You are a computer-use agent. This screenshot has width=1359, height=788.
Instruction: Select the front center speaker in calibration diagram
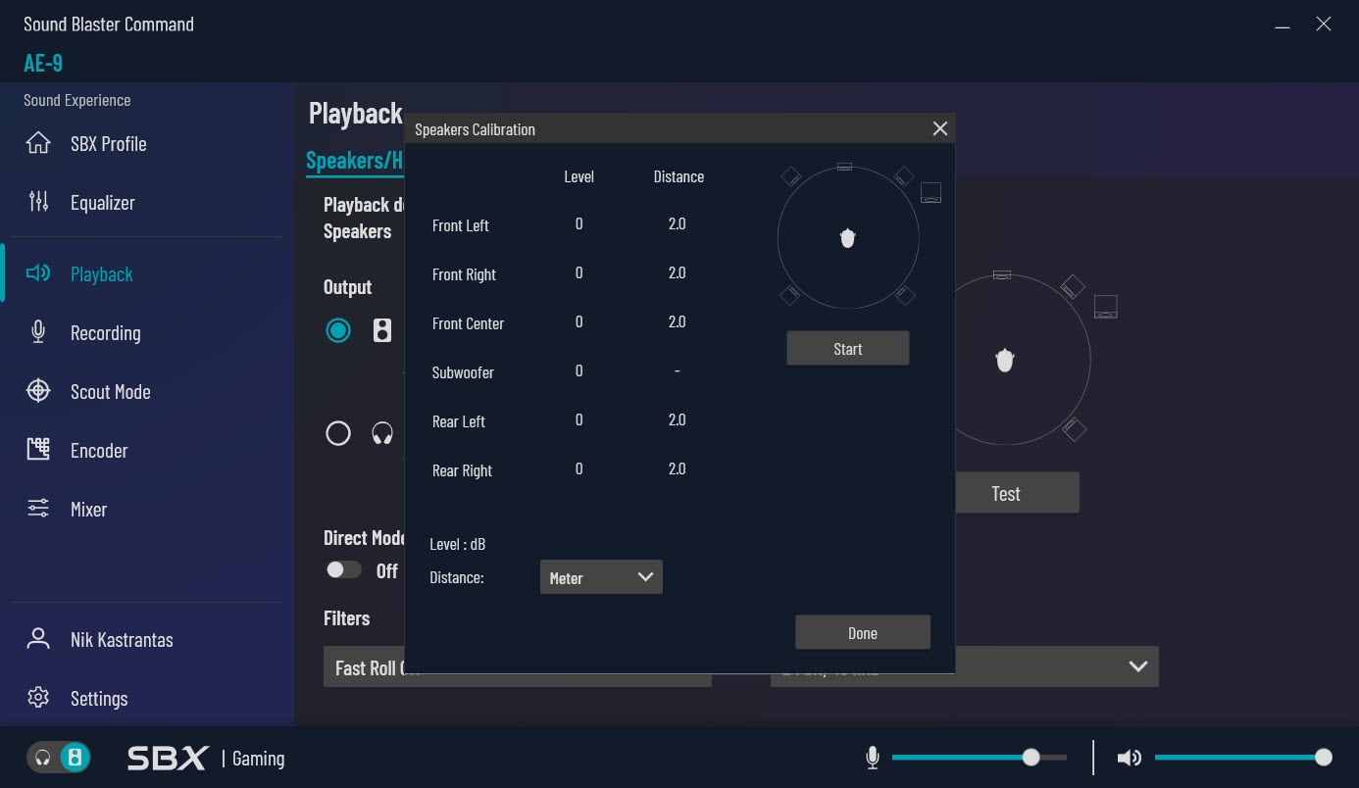tap(844, 167)
